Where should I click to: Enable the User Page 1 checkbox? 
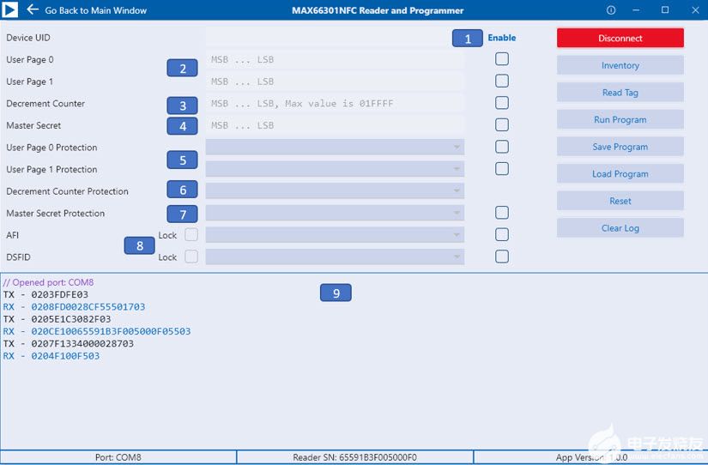(x=502, y=81)
